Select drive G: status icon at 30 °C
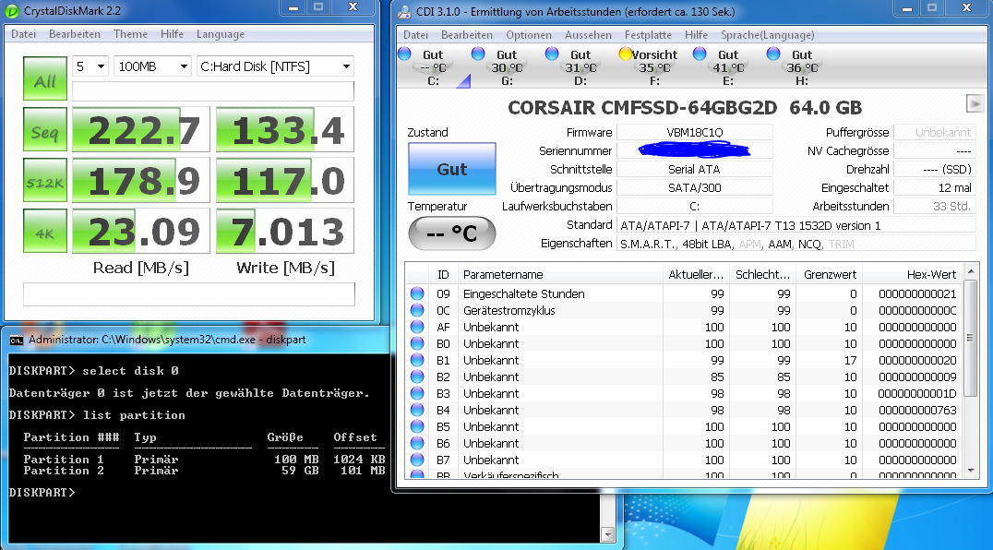This screenshot has height=550, width=993. (x=478, y=54)
